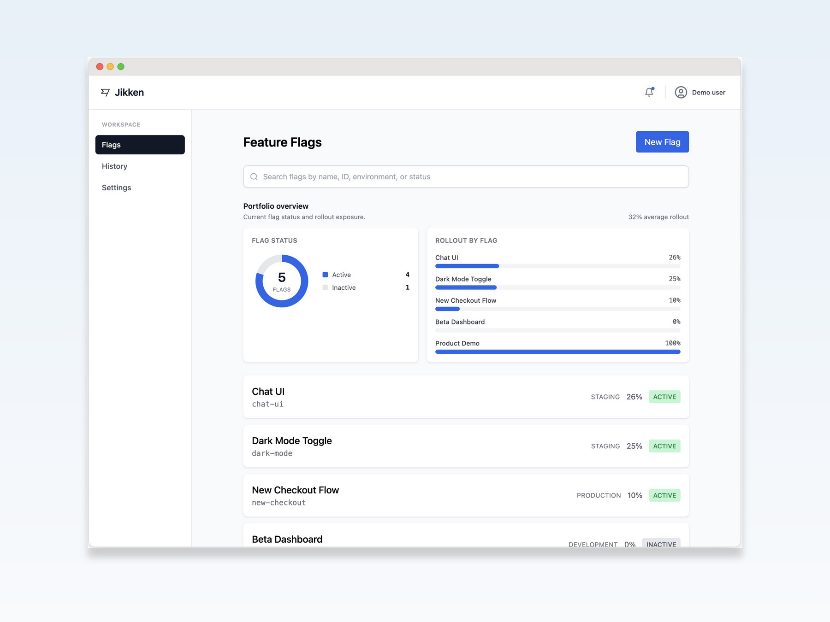Viewport: 830px width, 622px height.
Task: Click the blue Active legend swatch
Action: click(325, 275)
